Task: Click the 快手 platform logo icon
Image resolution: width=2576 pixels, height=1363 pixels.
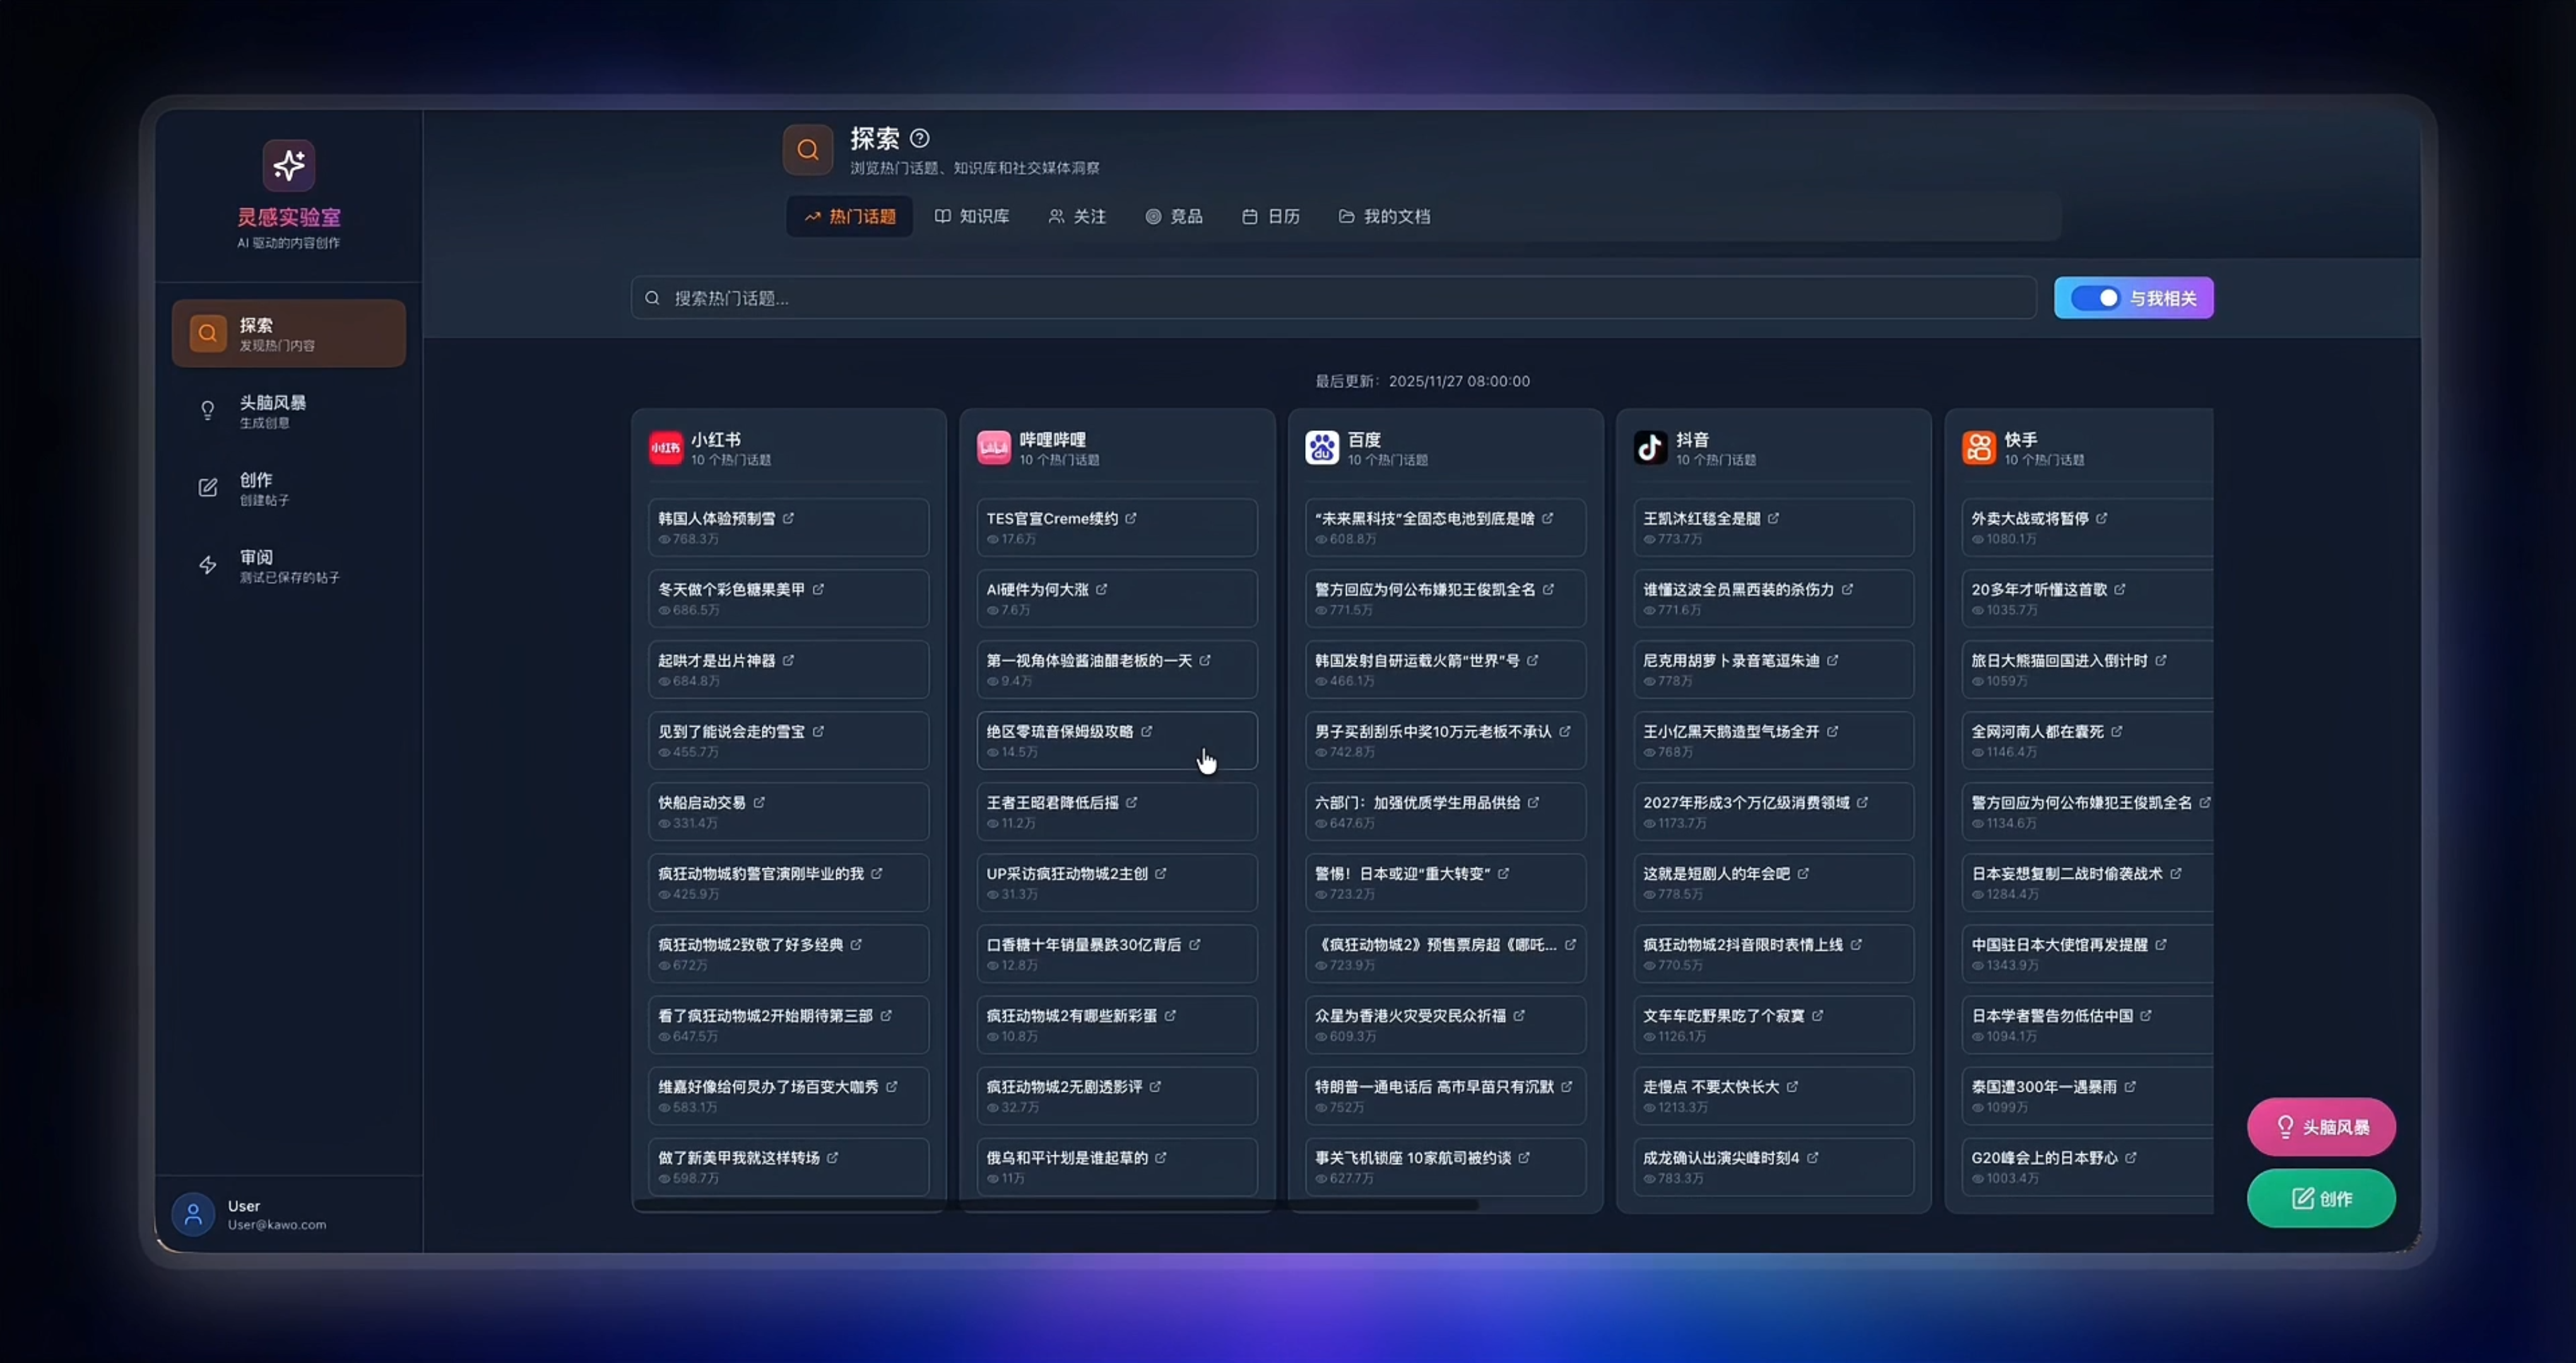Action: pos(1978,448)
